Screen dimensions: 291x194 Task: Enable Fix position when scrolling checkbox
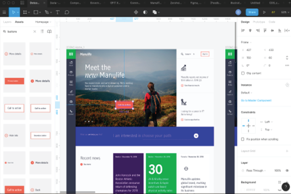242,139
